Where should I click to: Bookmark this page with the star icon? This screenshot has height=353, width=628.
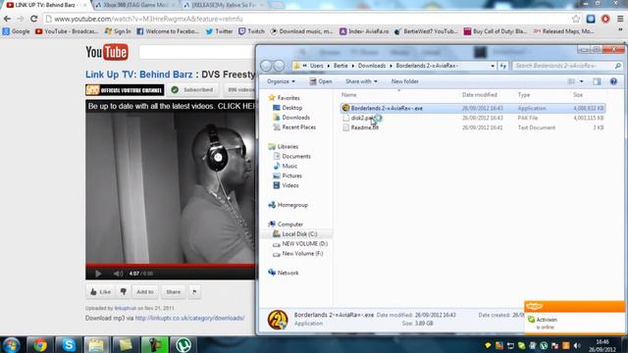pos(576,19)
